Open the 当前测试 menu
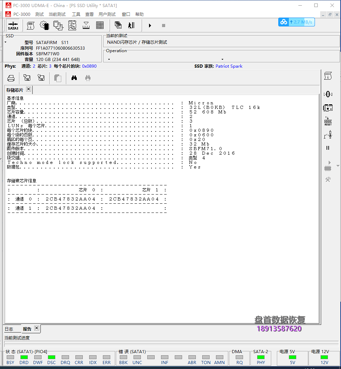 coord(57,14)
